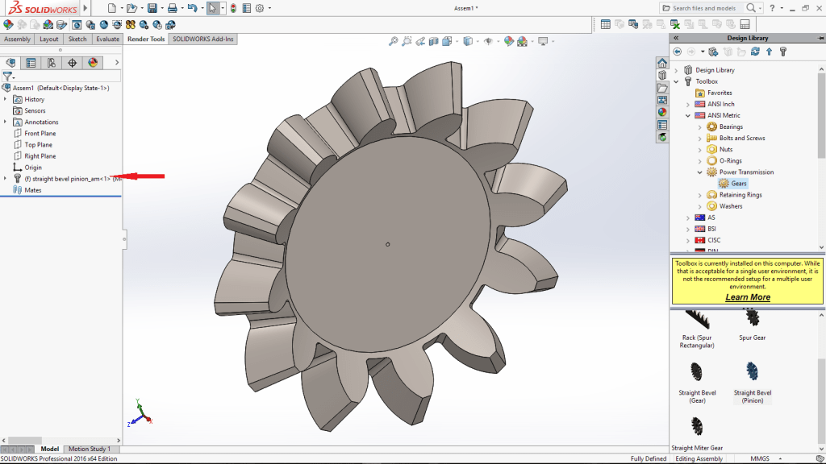The width and height of the screenshot is (826, 464).
Task: Click the Learn More link
Action: [x=746, y=296]
